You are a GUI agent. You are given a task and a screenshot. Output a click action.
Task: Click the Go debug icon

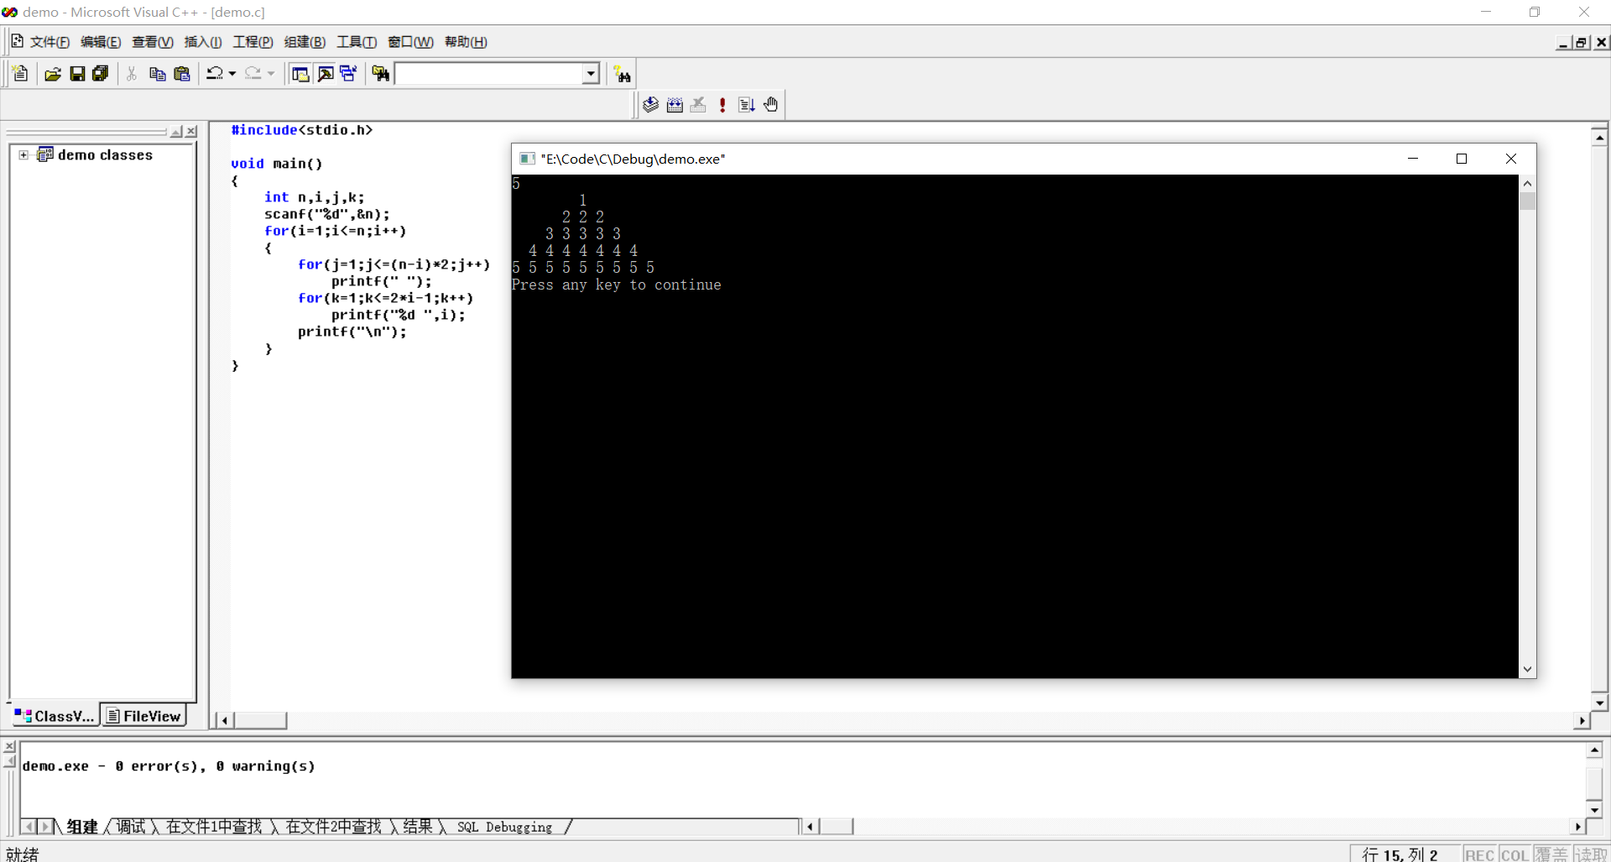tap(747, 105)
